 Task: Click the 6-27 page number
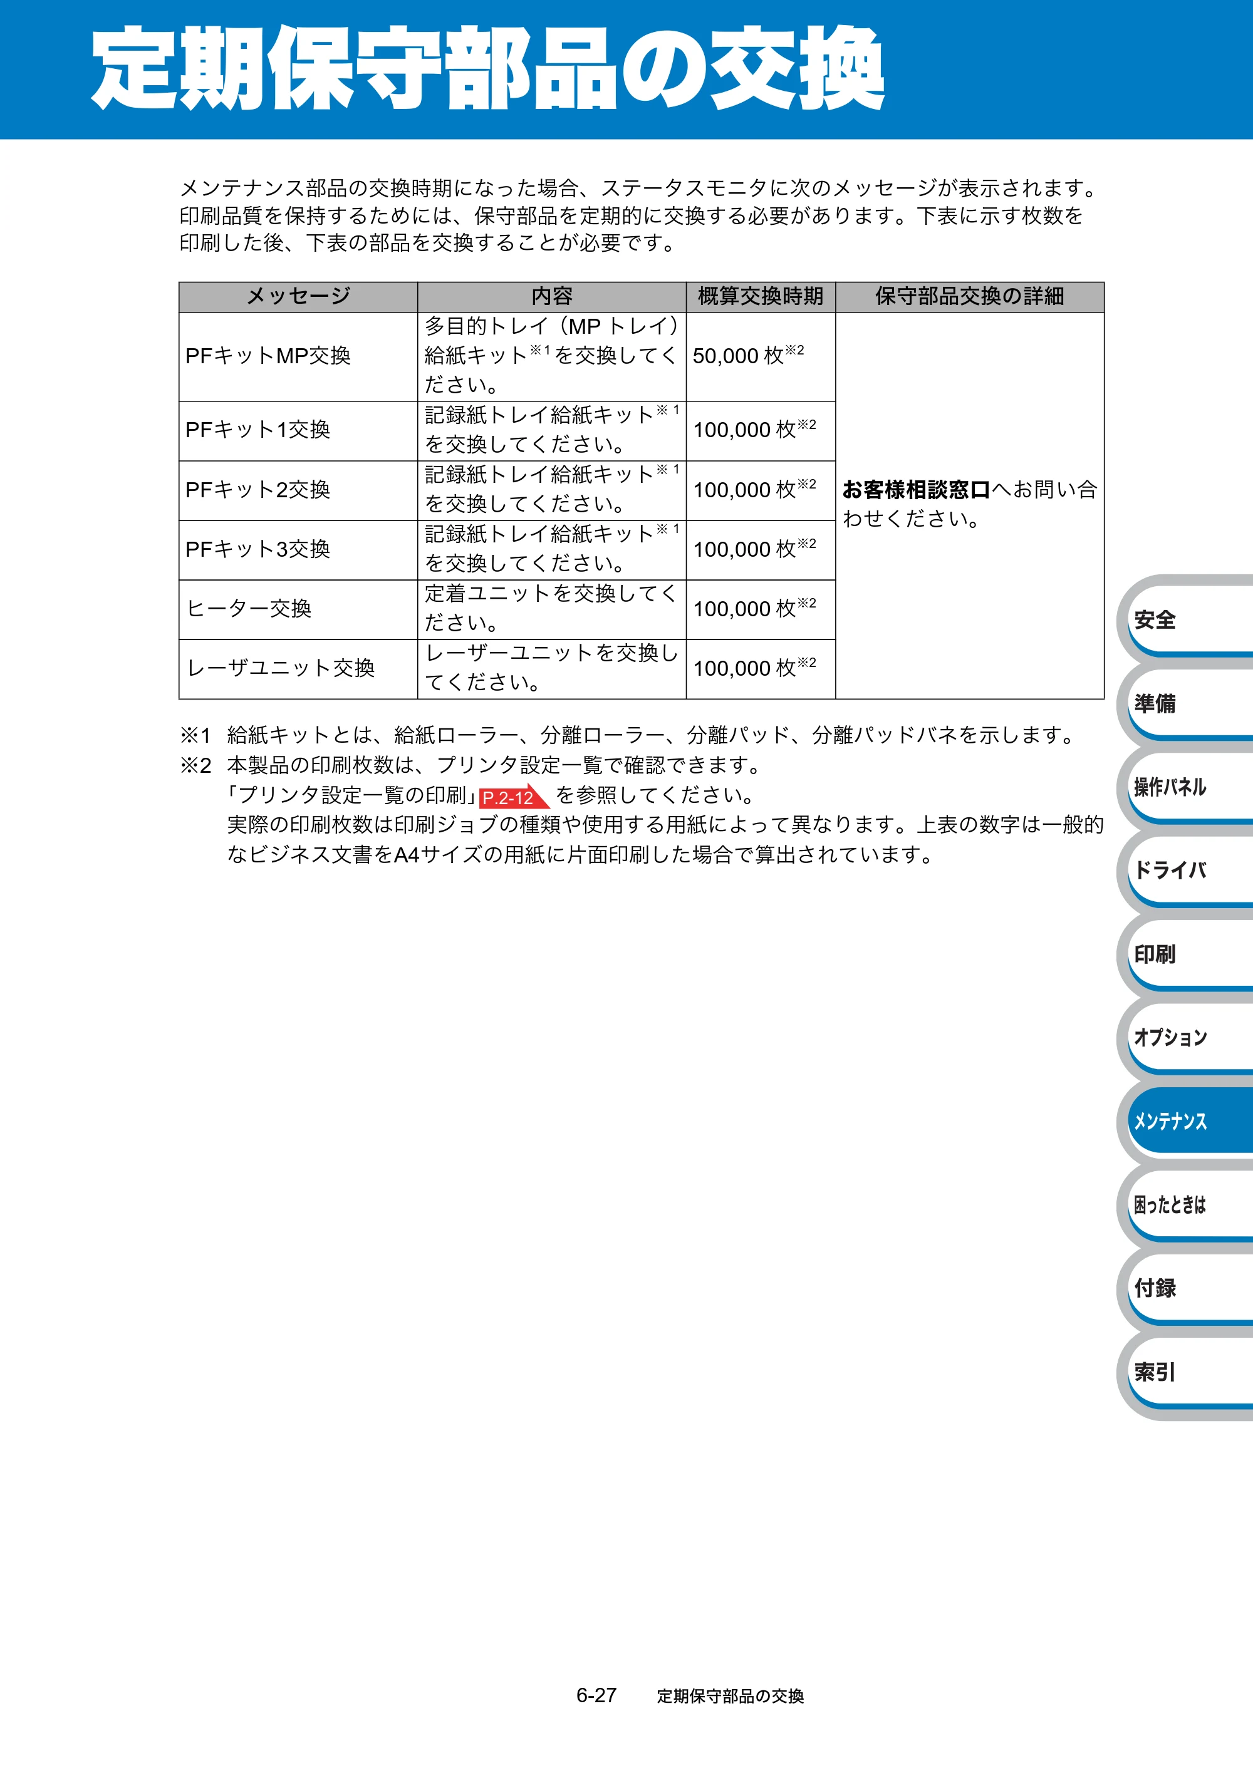point(596,1696)
